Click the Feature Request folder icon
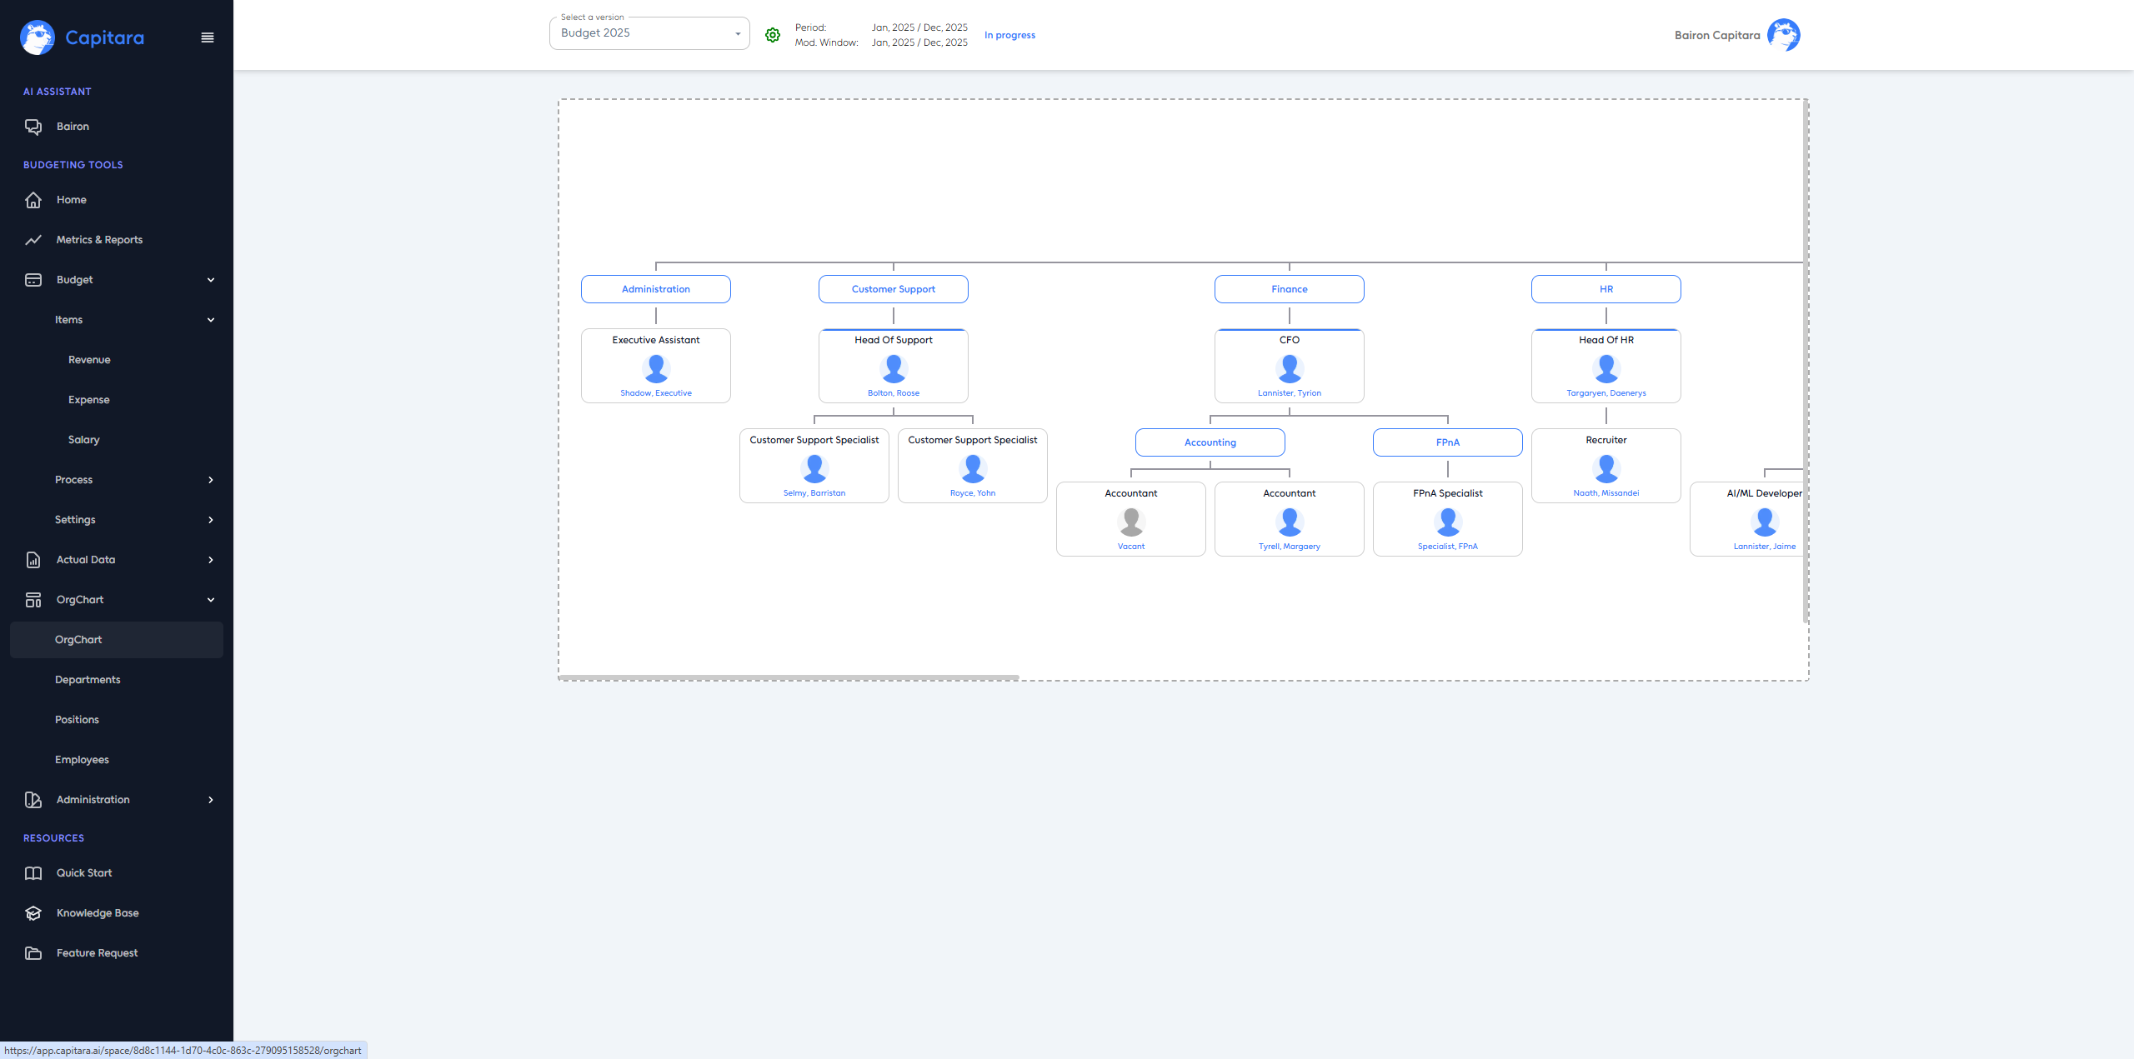The width and height of the screenshot is (2134, 1059). click(33, 953)
